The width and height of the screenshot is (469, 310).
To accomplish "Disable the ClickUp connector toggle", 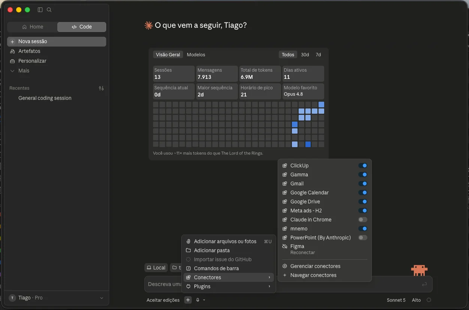I will pyautogui.click(x=362, y=166).
